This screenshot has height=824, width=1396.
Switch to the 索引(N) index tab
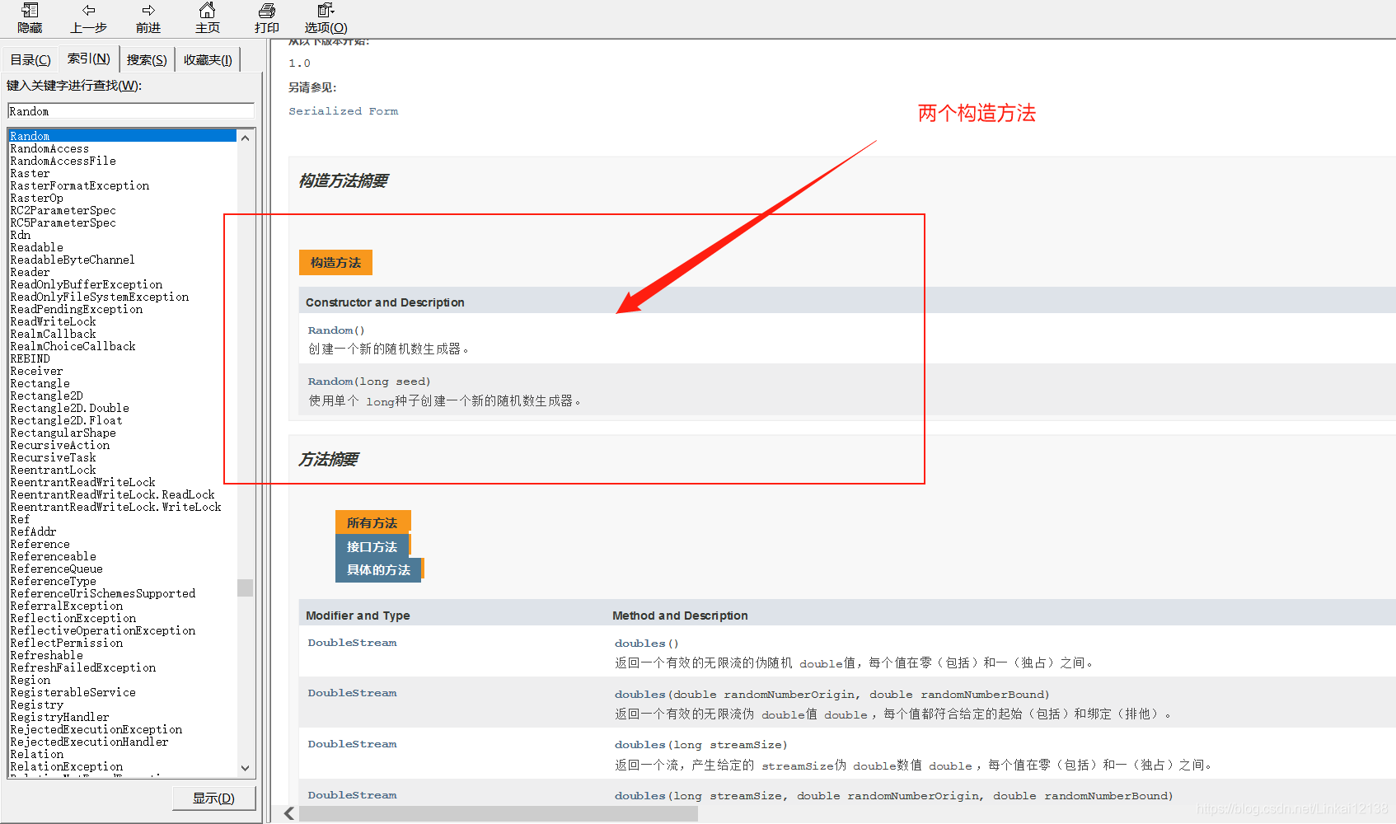pyautogui.click(x=89, y=59)
